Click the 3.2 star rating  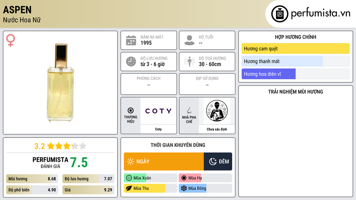[x=60, y=146]
